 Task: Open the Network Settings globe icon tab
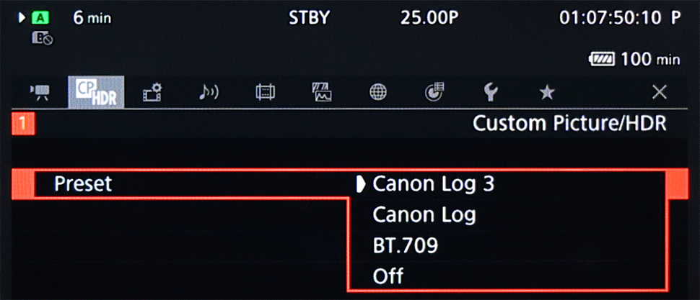(x=378, y=92)
